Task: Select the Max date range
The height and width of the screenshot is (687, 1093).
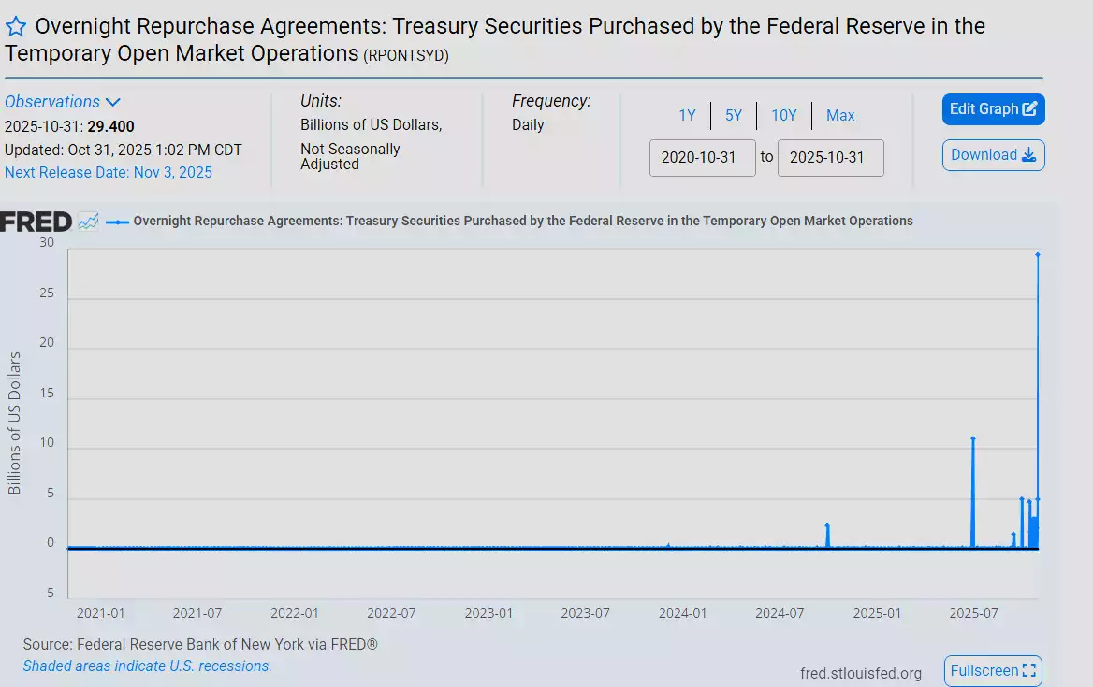Action: click(x=839, y=115)
